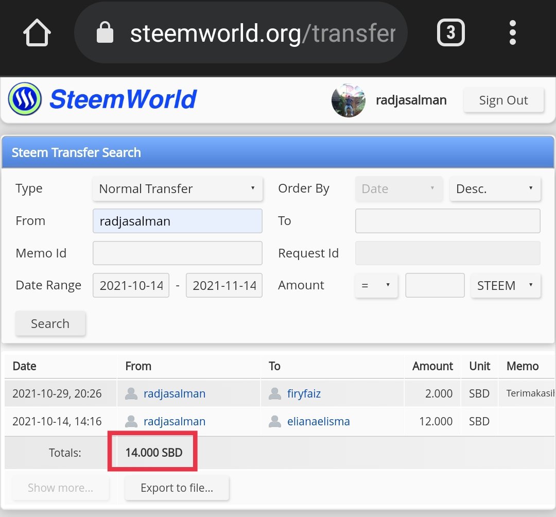Click the From column header
The image size is (556, 517).
tap(138, 366)
